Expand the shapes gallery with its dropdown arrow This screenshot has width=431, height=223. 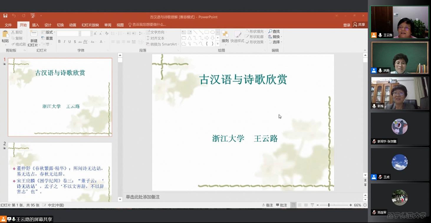(217, 44)
